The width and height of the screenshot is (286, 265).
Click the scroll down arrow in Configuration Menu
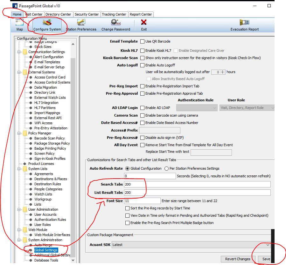click(73, 260)
